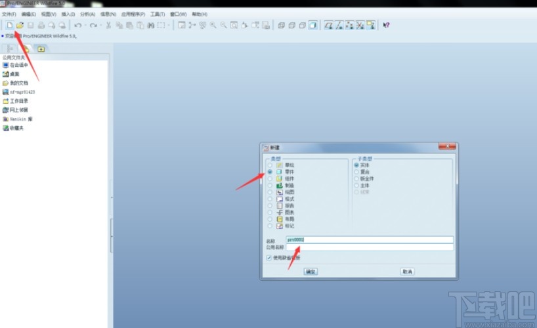The width and height of the screenshot is (537, 328).
Task: Toggle datum axes display icon
Action: (x=339, y=25)
